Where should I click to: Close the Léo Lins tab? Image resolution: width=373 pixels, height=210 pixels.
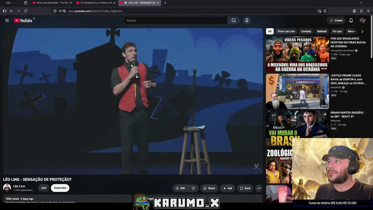tap(158, 3)
